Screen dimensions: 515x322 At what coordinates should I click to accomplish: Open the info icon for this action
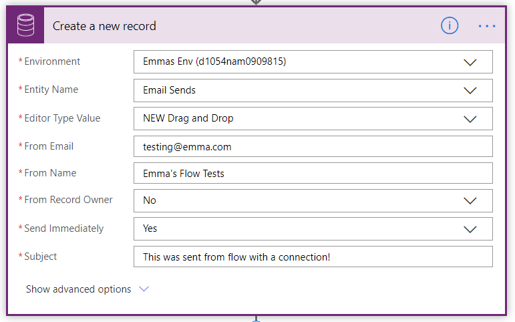pyautogui.click(x=450, y=26)
